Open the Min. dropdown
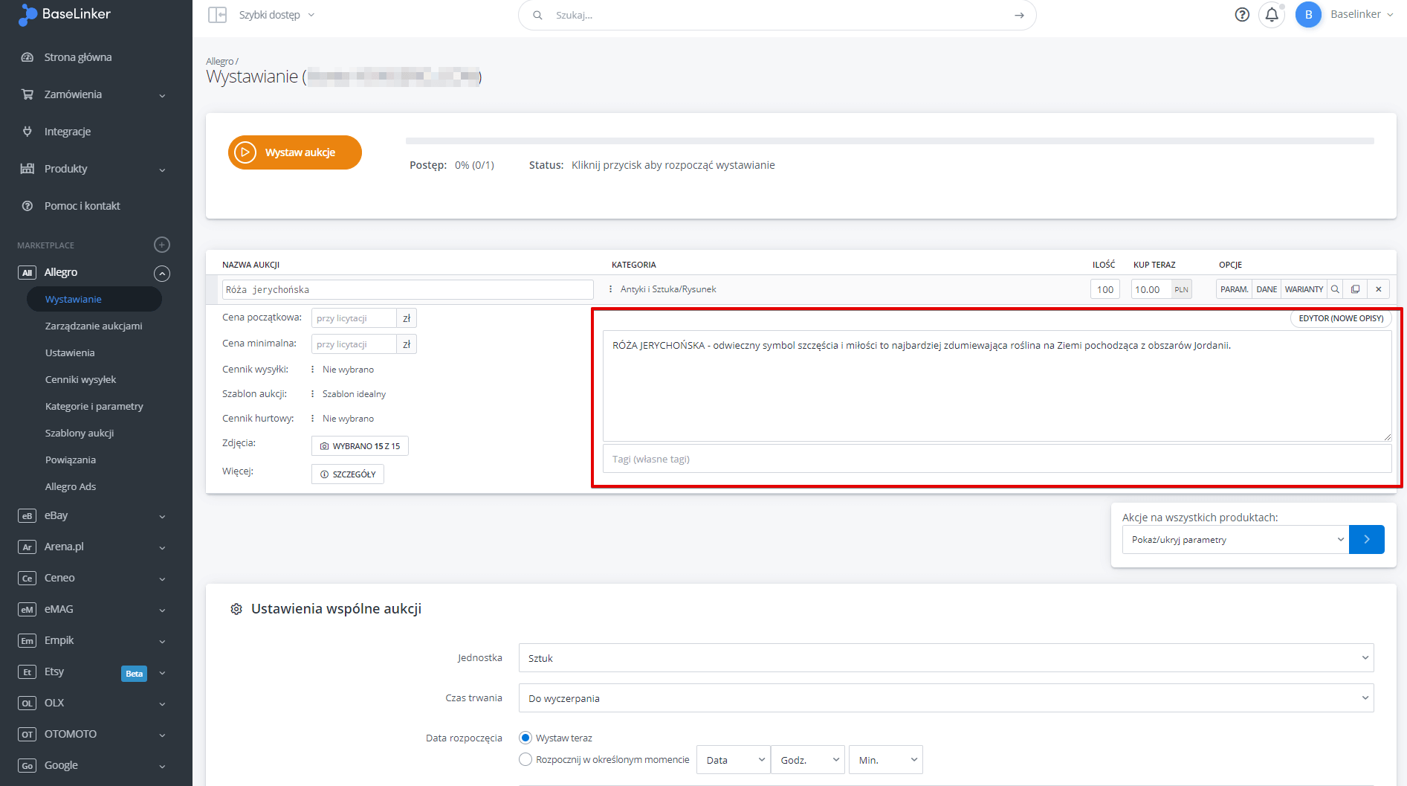1407x786 pixels. [886, 760]
